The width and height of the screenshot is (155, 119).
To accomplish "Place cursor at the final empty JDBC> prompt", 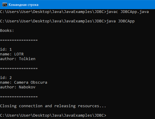I will click(x=107, y=115).
